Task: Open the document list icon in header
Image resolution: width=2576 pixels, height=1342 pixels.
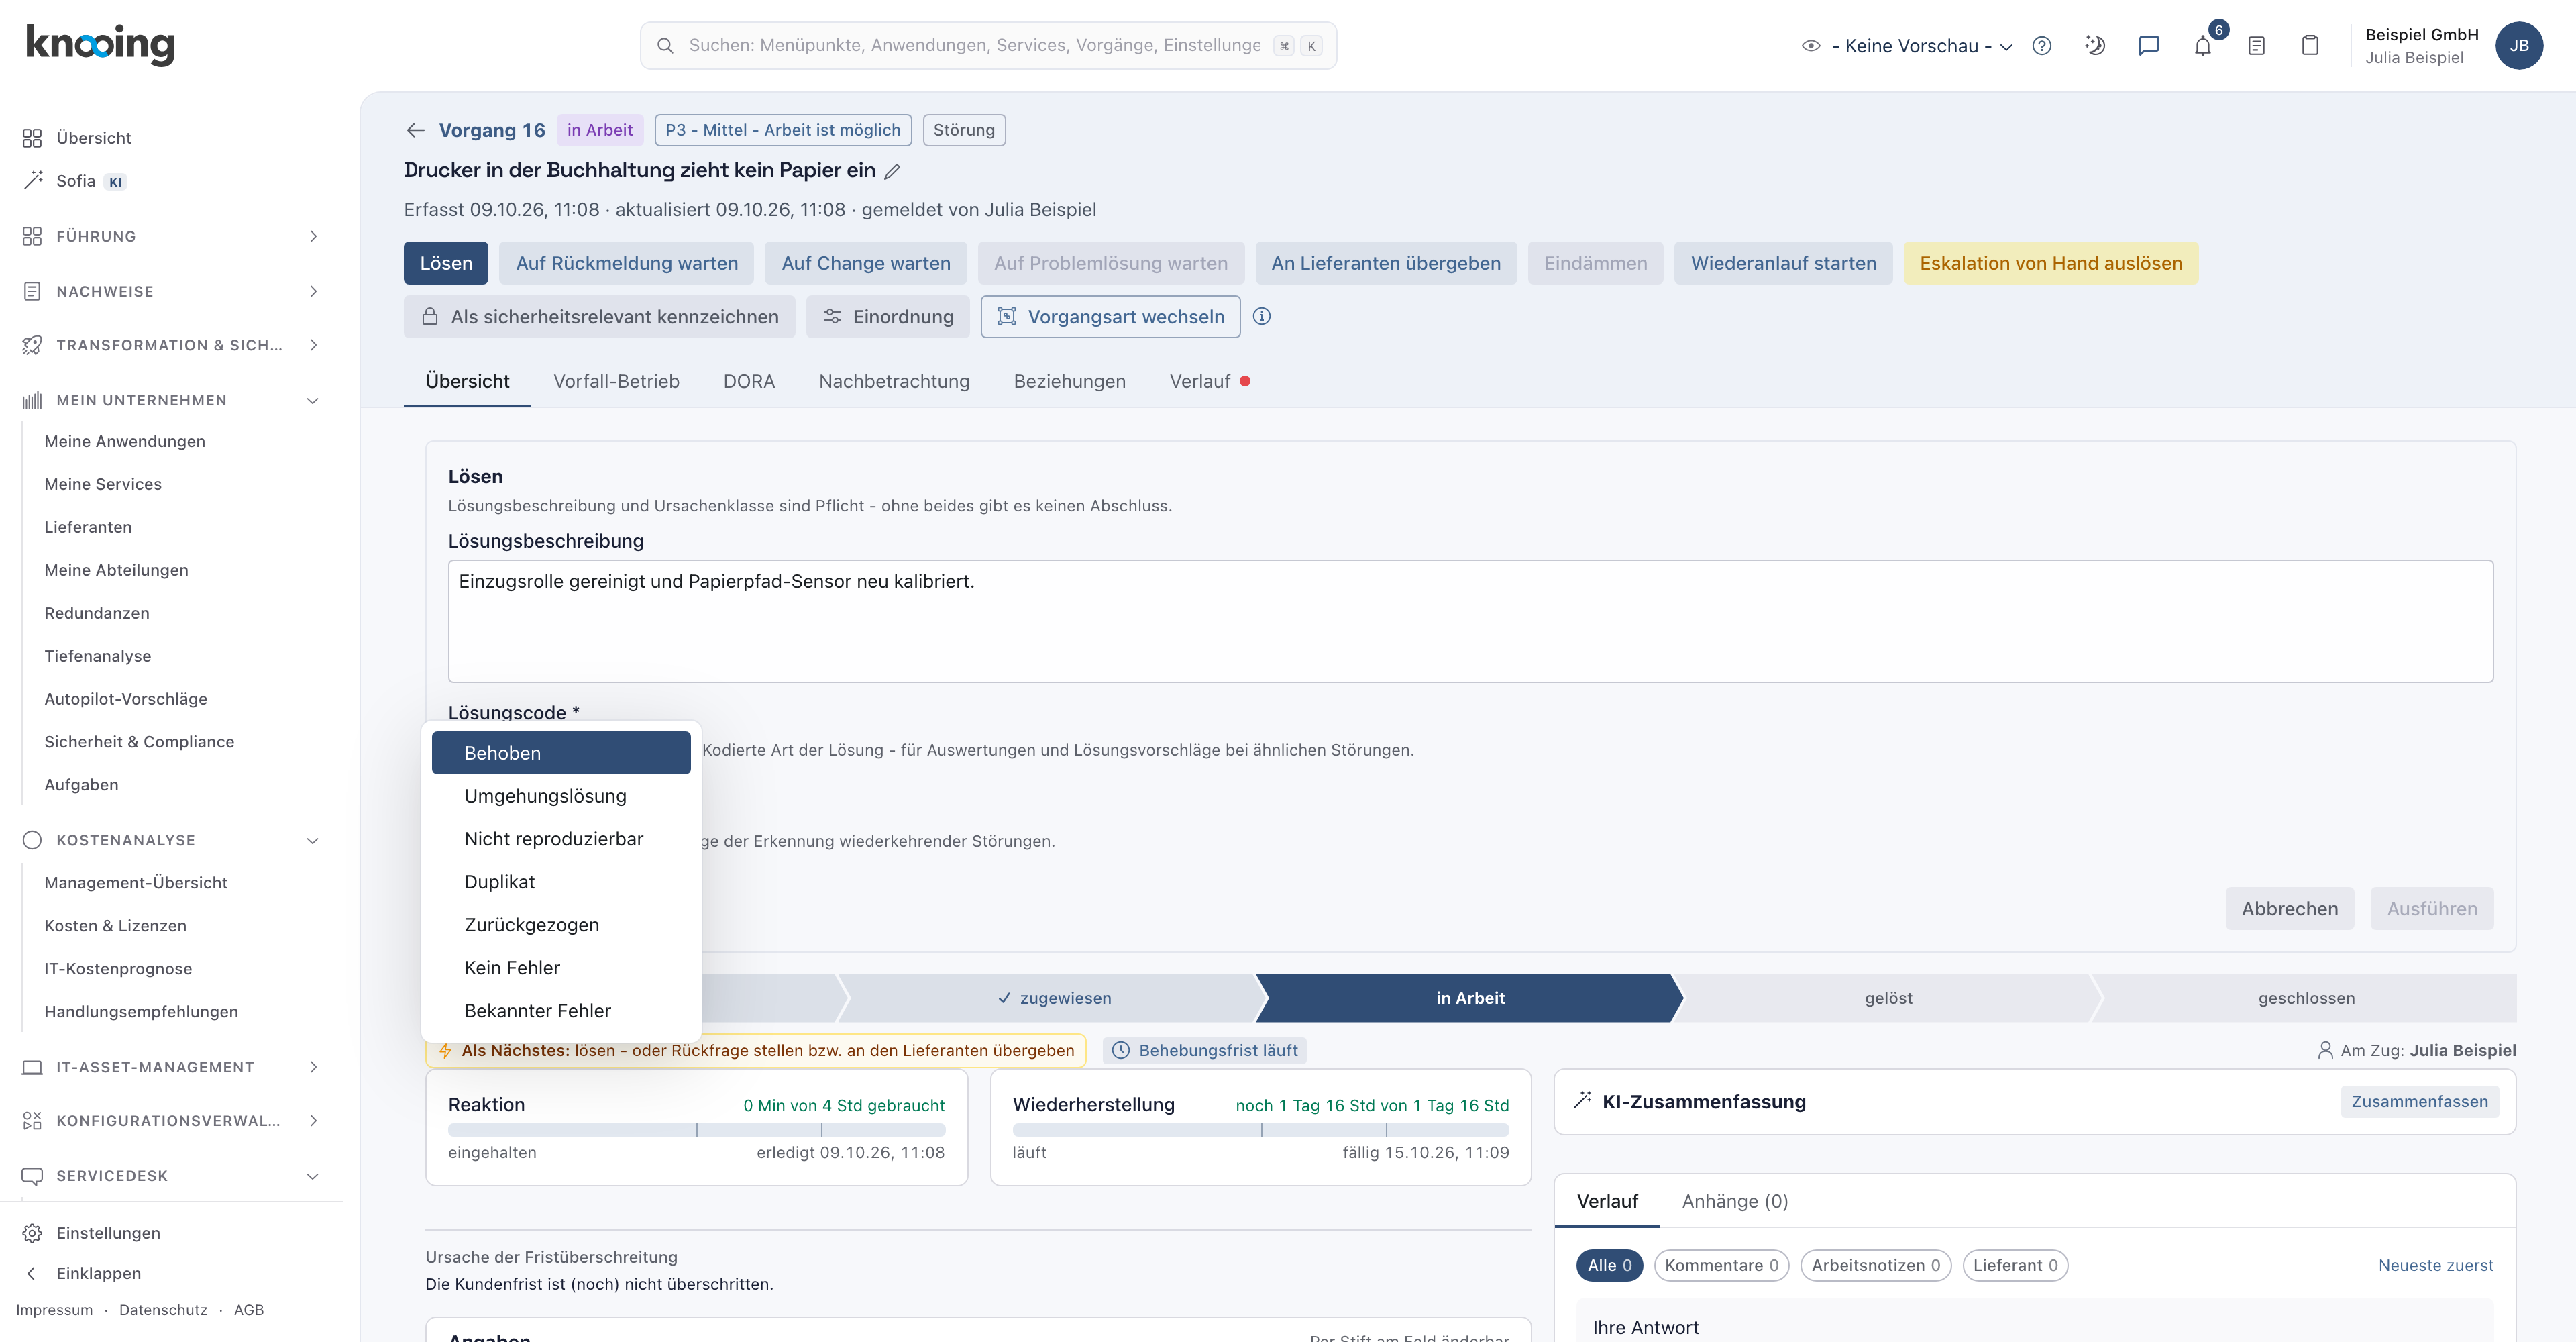Action: pyautogui.click(x=2256, y=46)
